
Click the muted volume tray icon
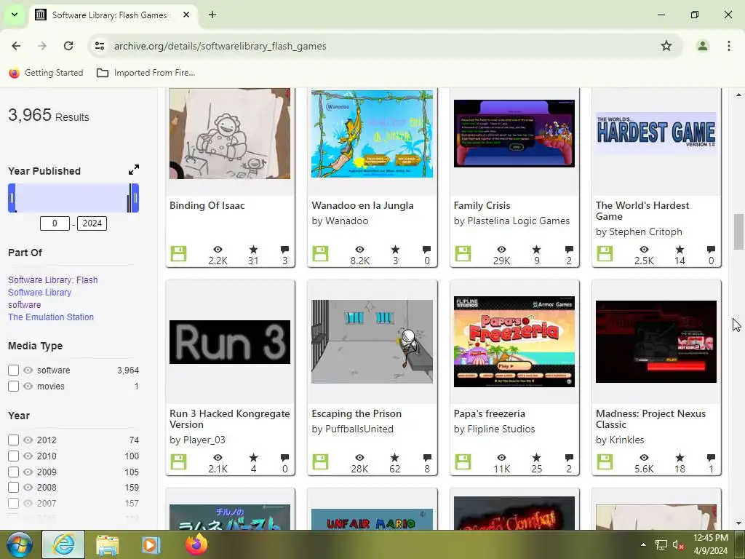click(x=677, y=544)
